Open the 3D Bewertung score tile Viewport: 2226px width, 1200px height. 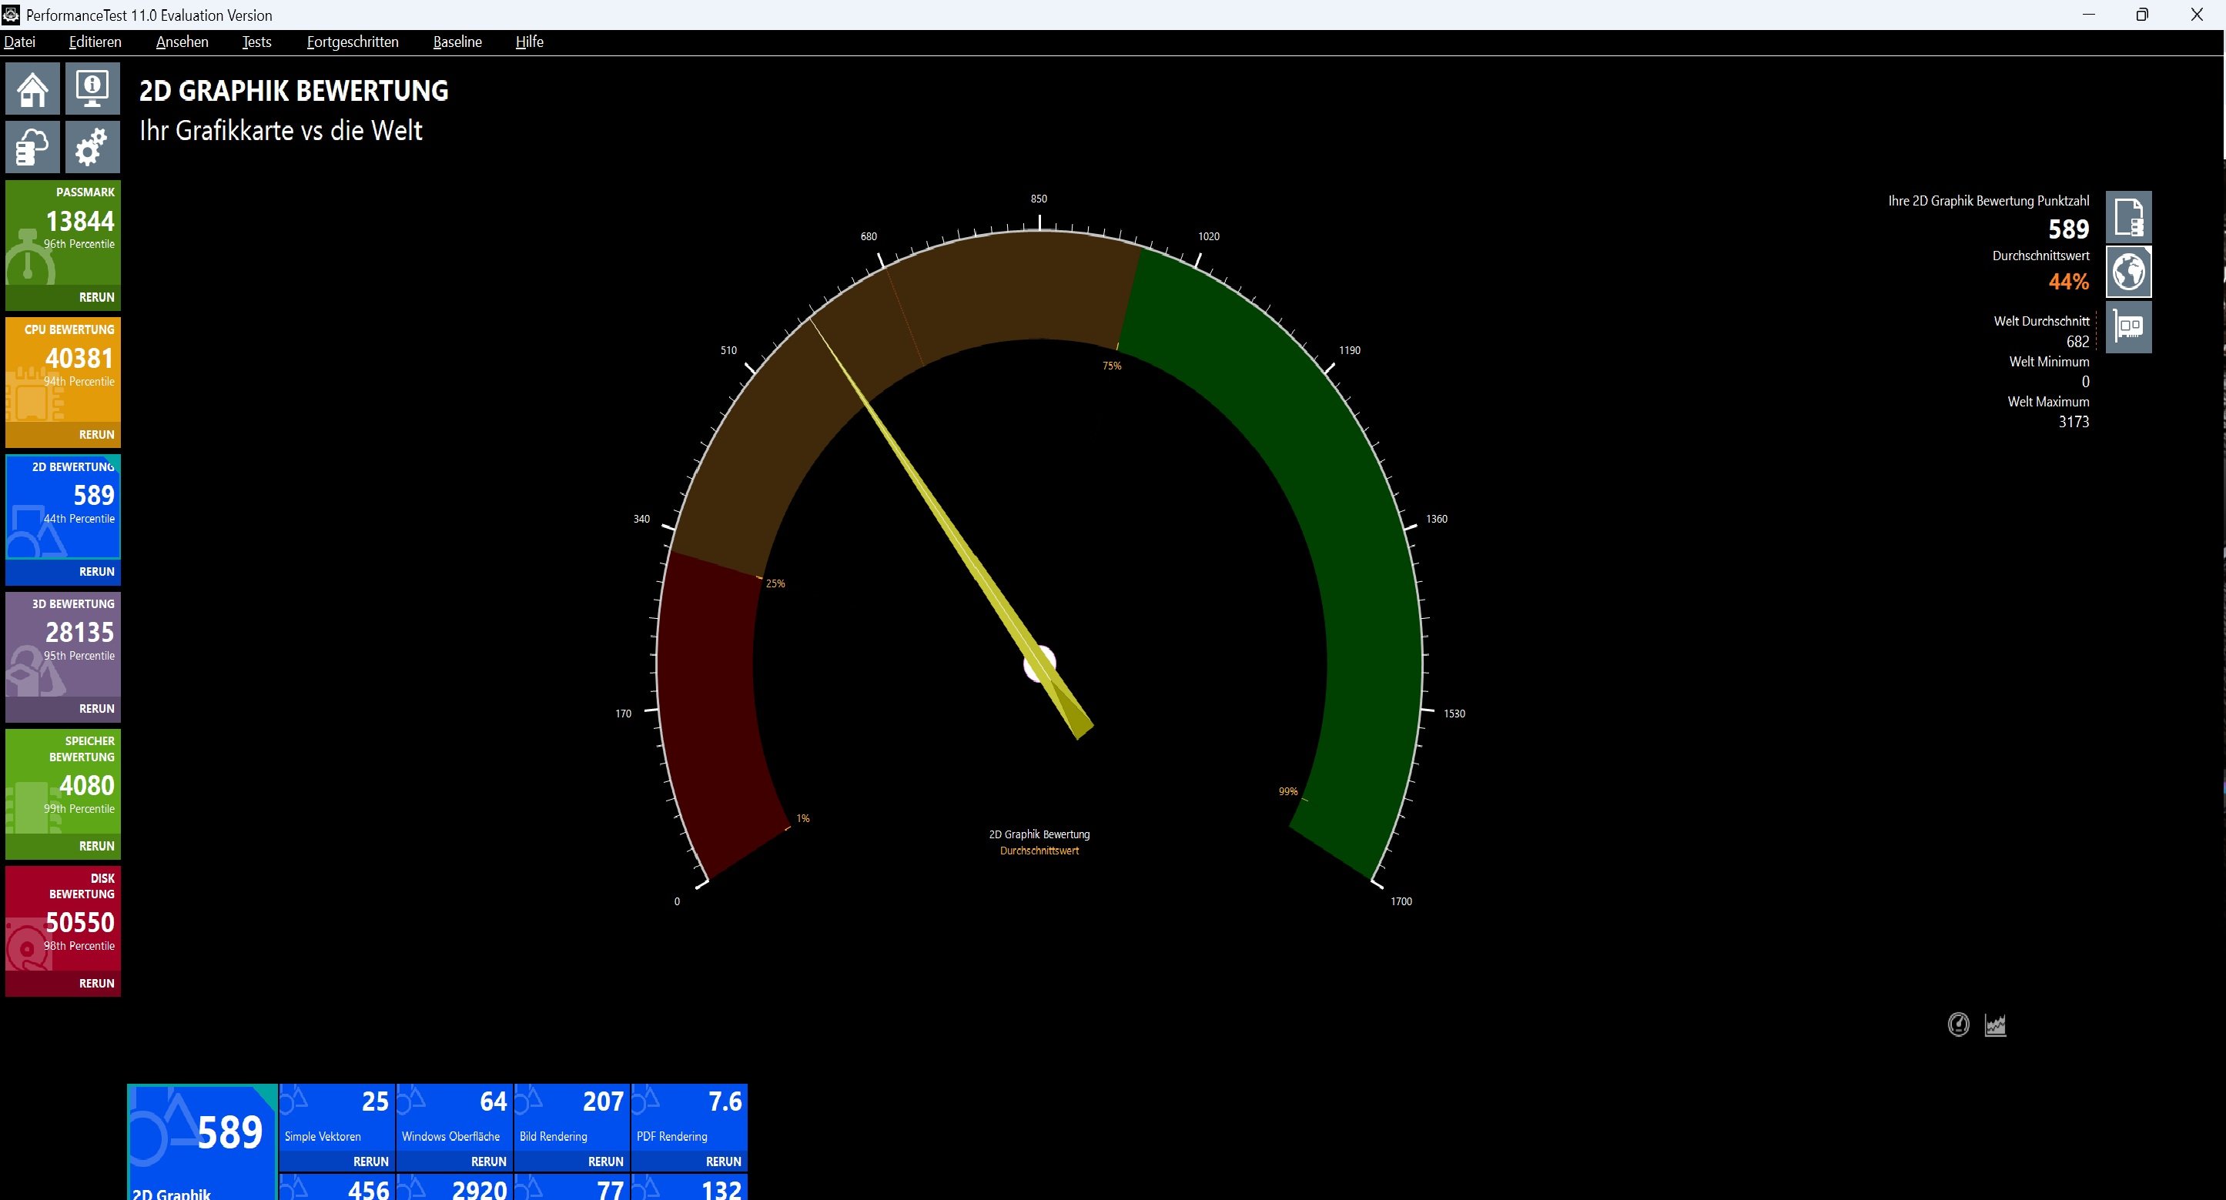(x=63, y=642)
